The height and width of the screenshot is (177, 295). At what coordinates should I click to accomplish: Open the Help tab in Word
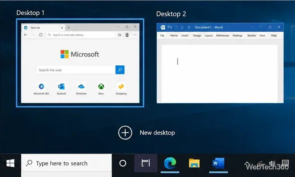pyautogui.click(x=274, y=36)
